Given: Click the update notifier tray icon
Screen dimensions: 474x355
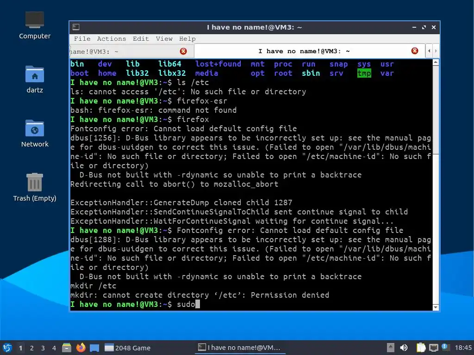Looking at the screenshot, I should click(445, 347).
